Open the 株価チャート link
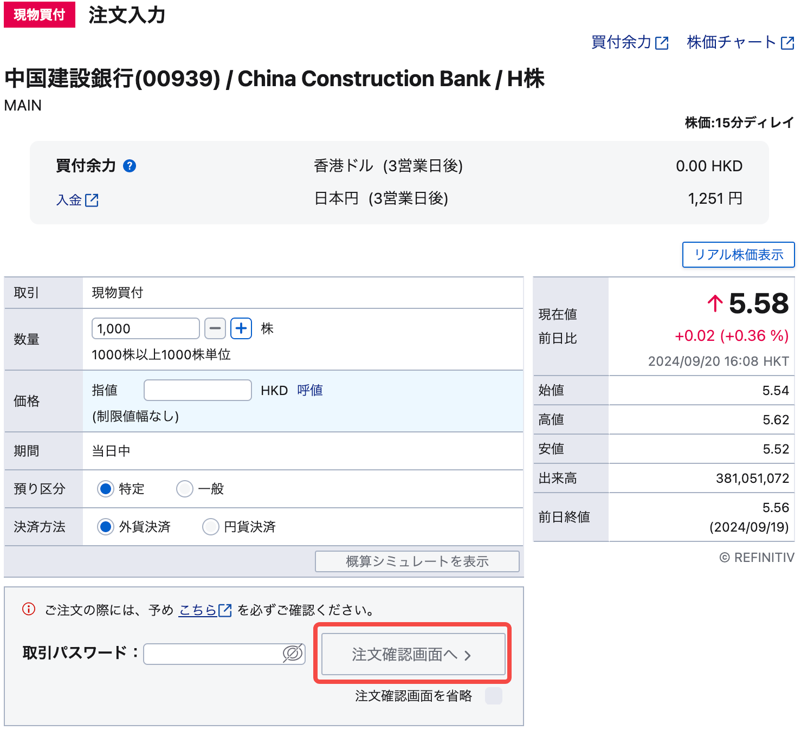 coord(740,42)
